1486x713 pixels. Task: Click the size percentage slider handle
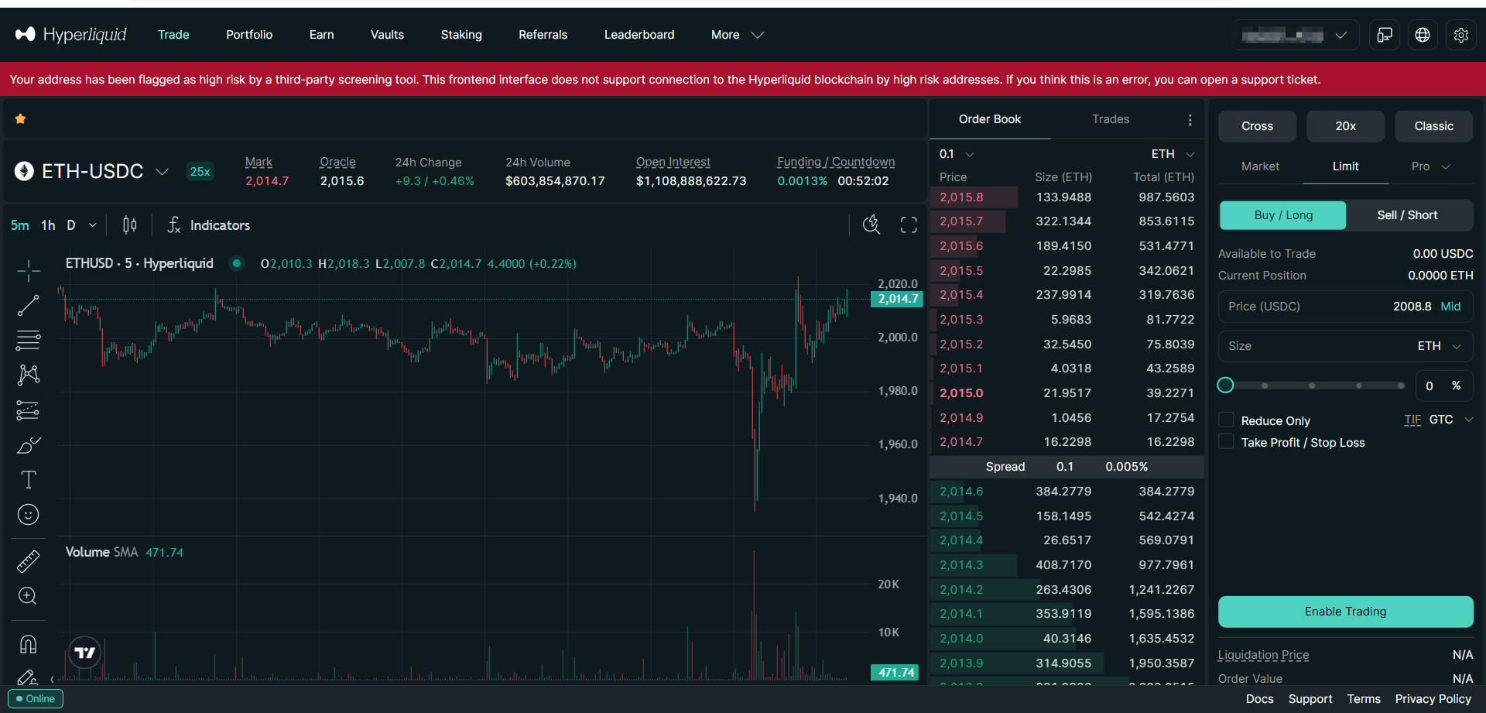tap(1225, 385)
